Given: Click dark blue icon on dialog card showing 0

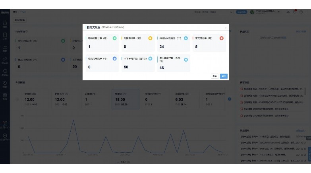Looking at the screenshot, I should [x=115, y=58].
